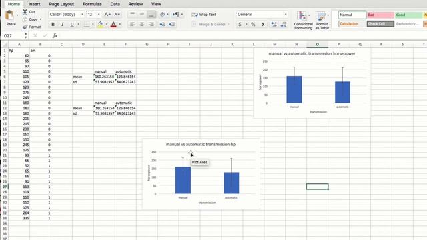Image resolution: width=427 pixels, height=240 pixels.
Task: Click the Copy icon
Action: pos(25,19)
